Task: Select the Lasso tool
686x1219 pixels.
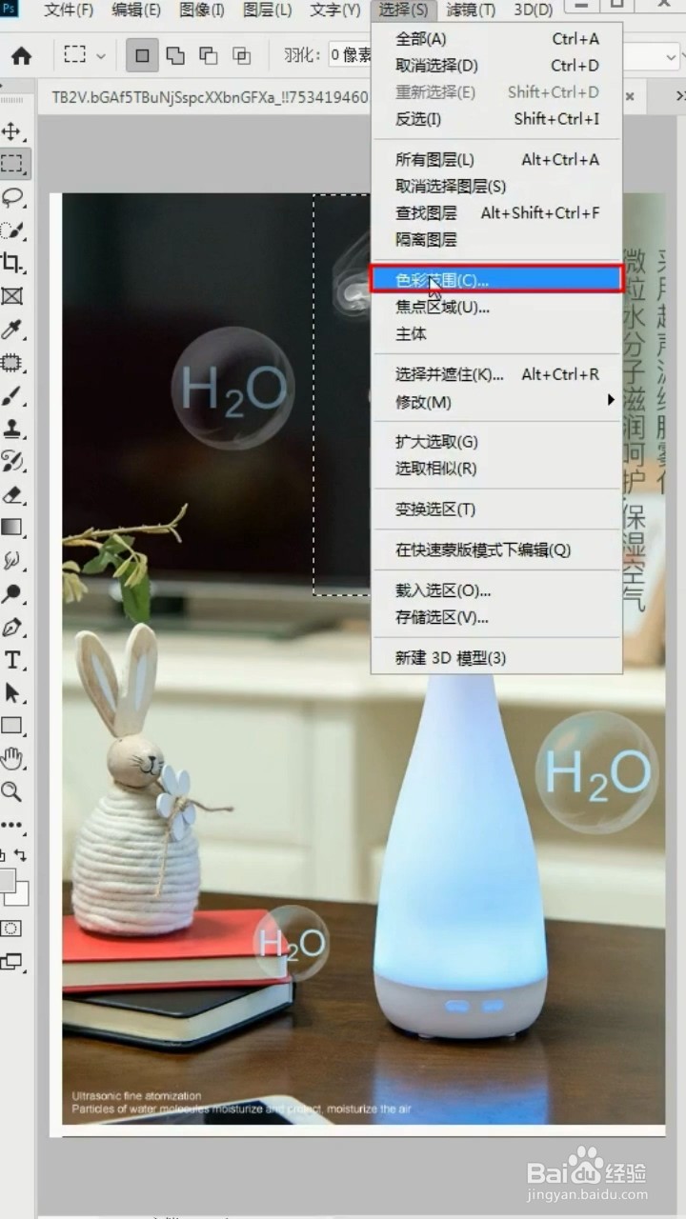Action: pyautogui.click(x=12, y=197)
